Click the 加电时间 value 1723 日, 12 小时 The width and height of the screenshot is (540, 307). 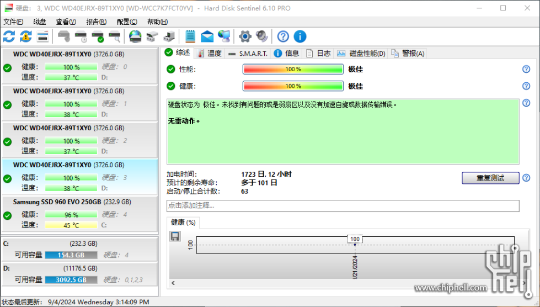coord(266,174)
